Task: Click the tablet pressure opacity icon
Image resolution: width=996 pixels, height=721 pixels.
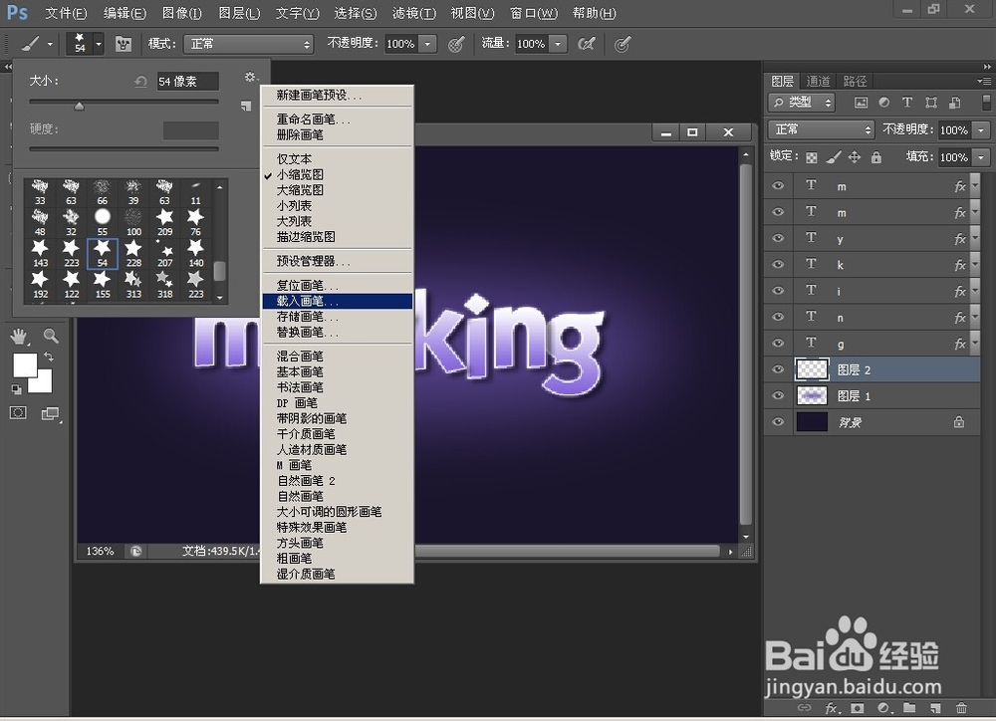Action: [455, 44]
